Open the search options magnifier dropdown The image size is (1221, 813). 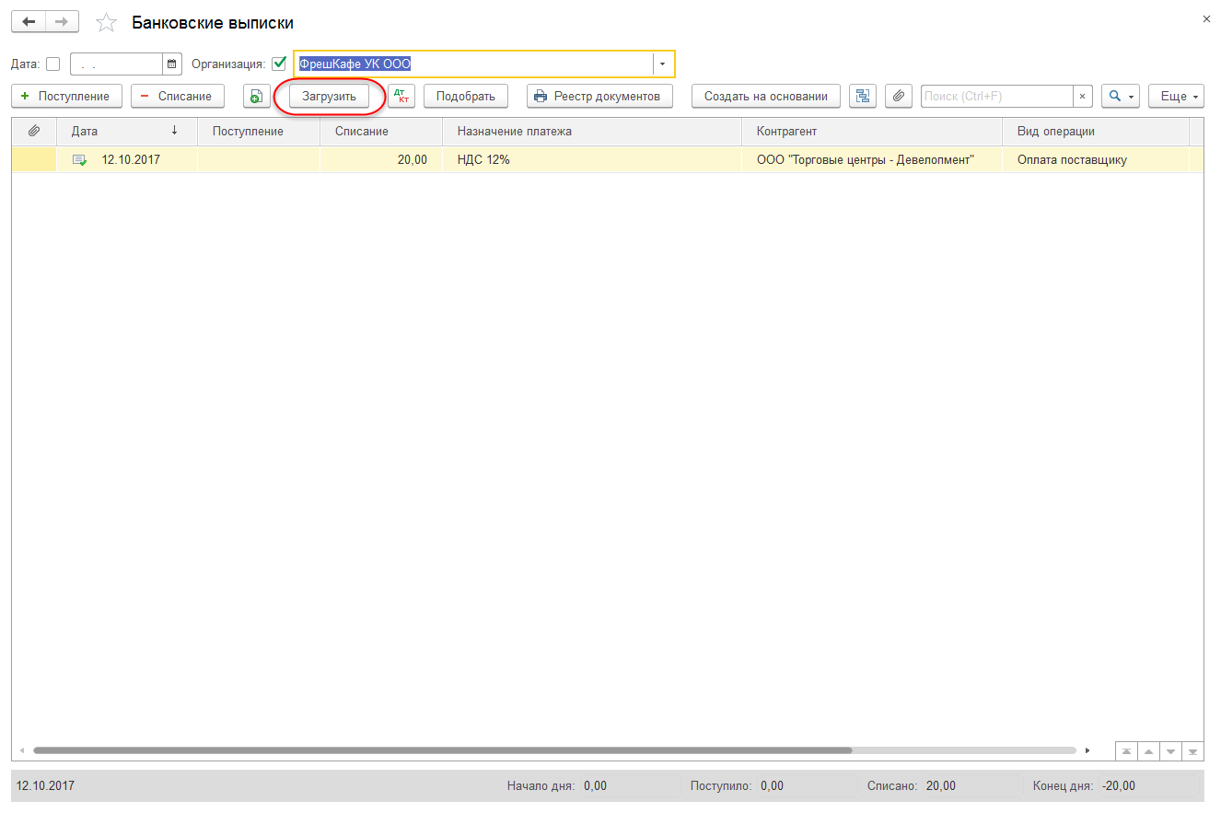1121,96
